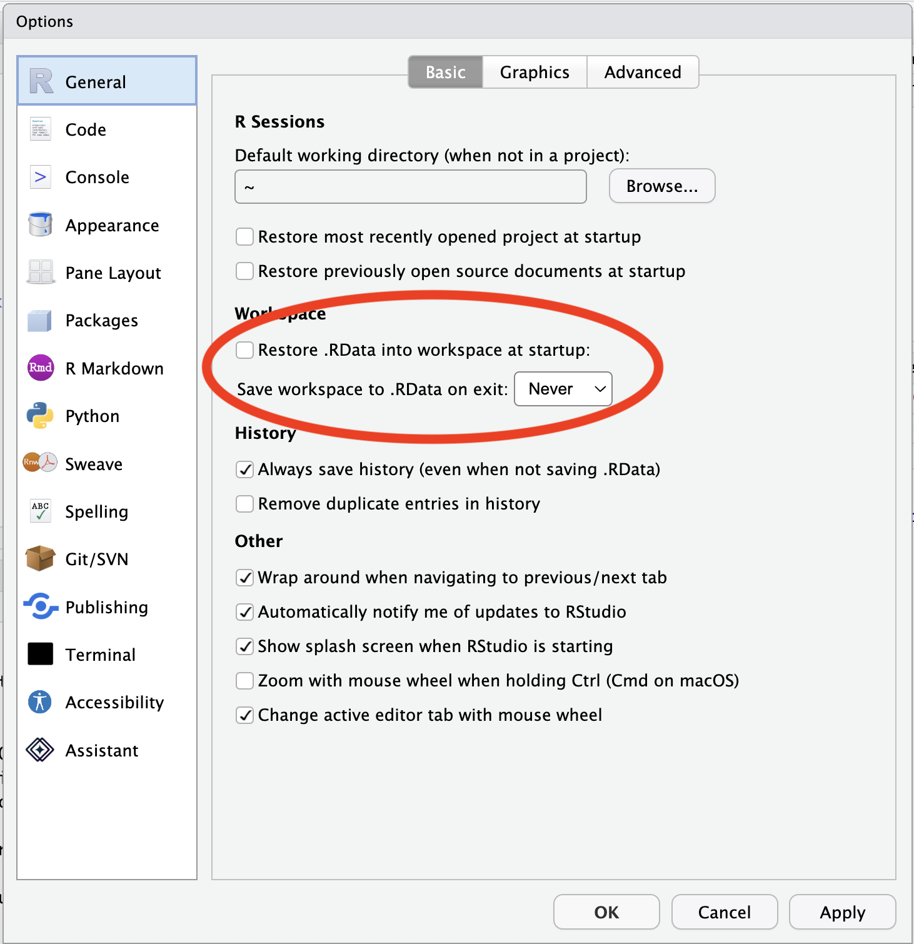Screen dimensions: 914x944
Task: Select Terminal in the options sidebar
Action: [x=107, y=655]
